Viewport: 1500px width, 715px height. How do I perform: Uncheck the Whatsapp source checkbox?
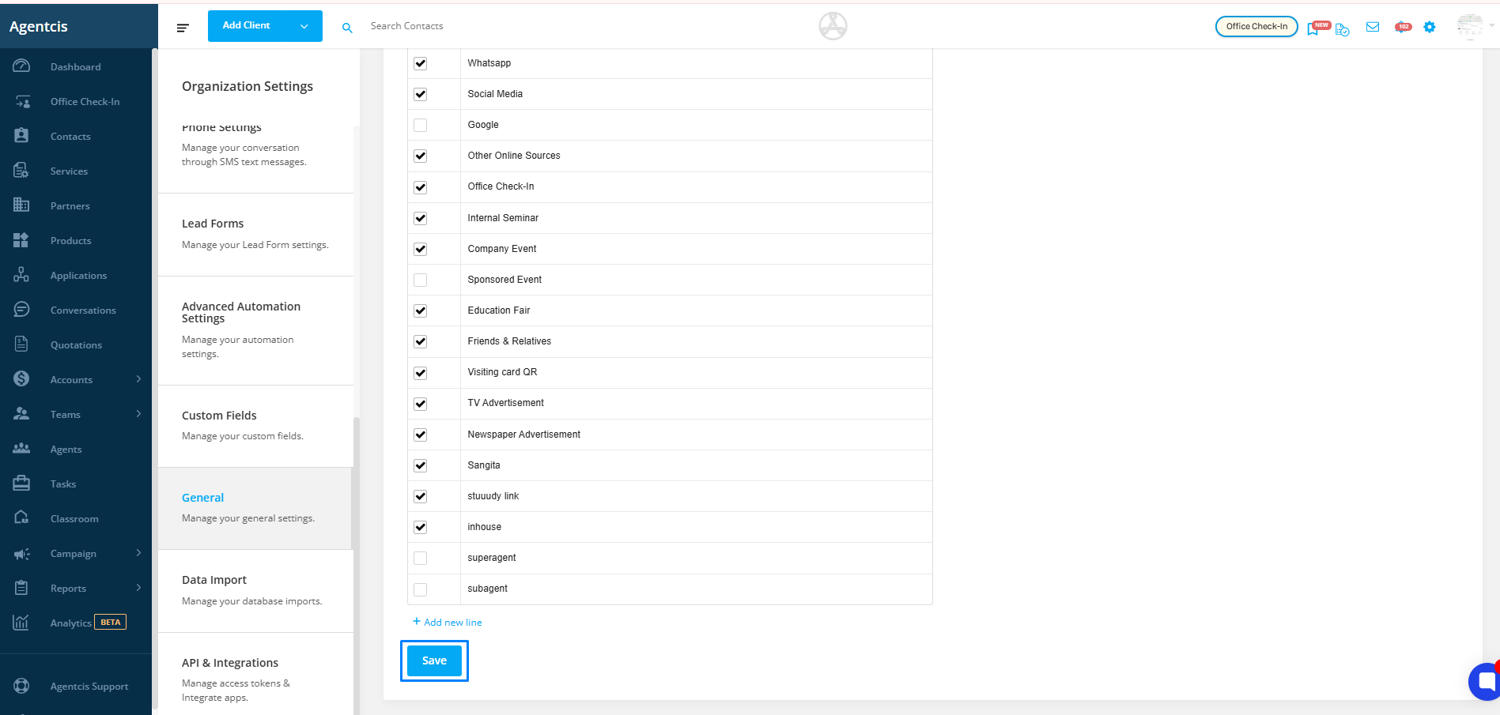click(421, 63)
